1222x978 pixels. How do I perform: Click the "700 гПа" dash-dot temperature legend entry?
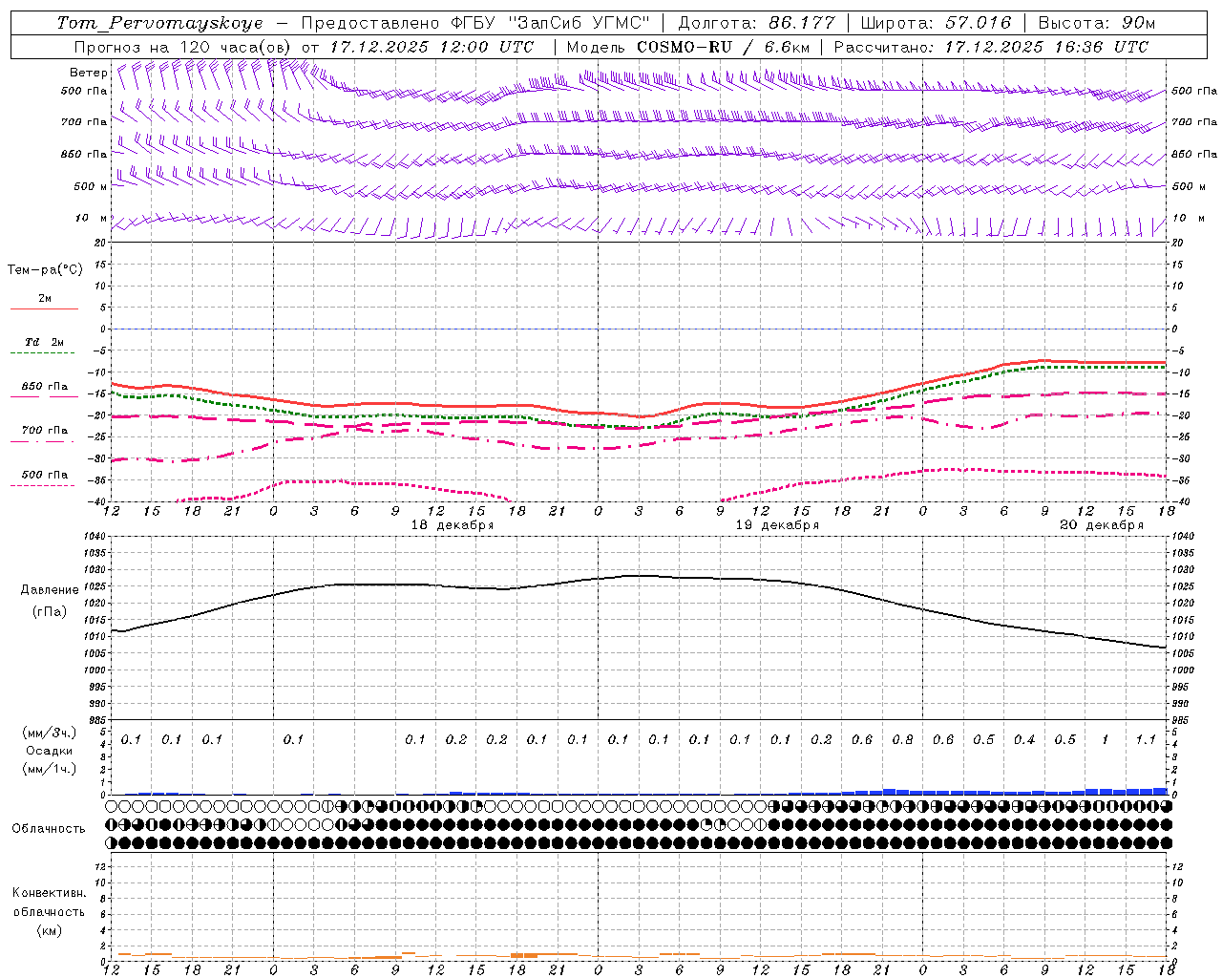tap(45, 431)
